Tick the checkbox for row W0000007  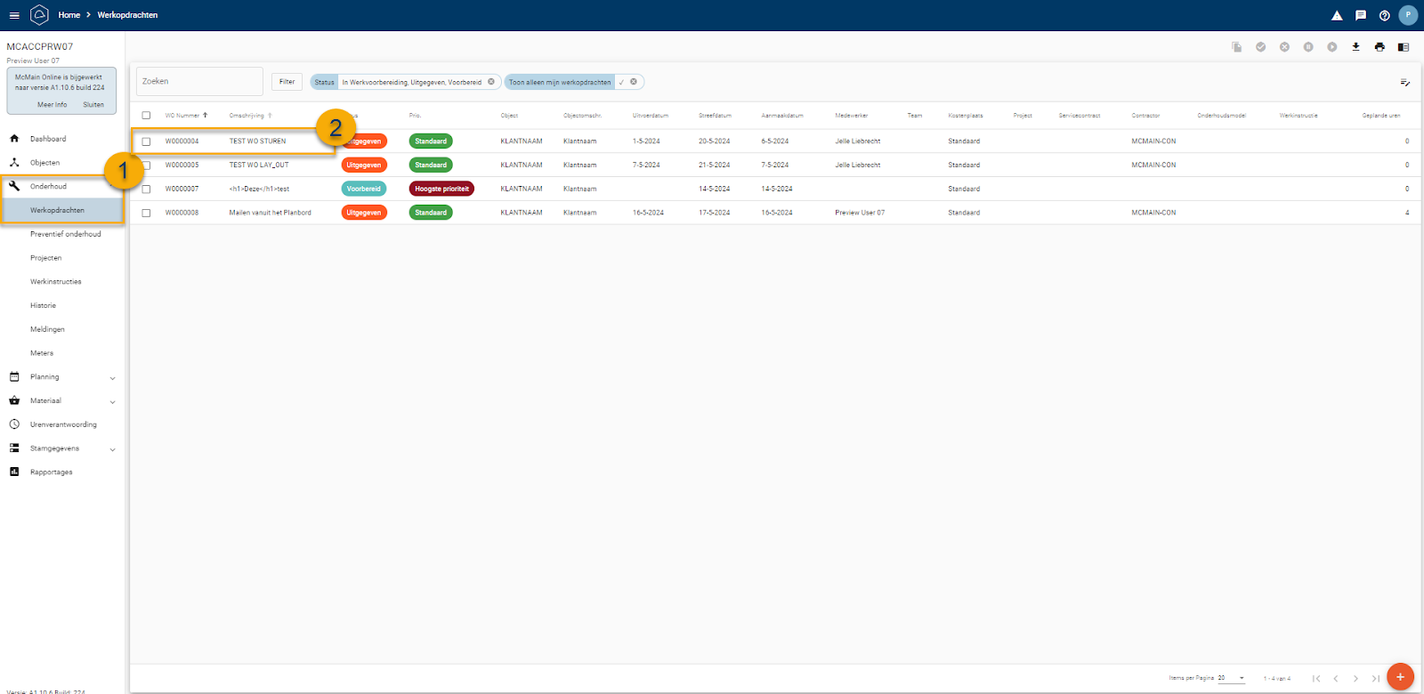[x=147, y=189]
